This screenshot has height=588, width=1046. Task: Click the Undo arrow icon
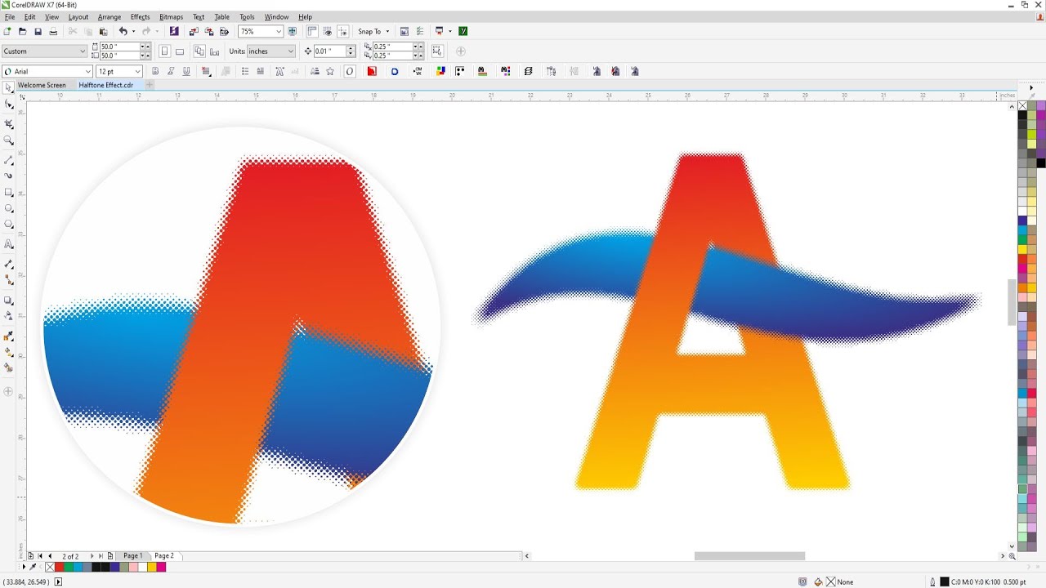pyautogui.click(x=123, y=31)
